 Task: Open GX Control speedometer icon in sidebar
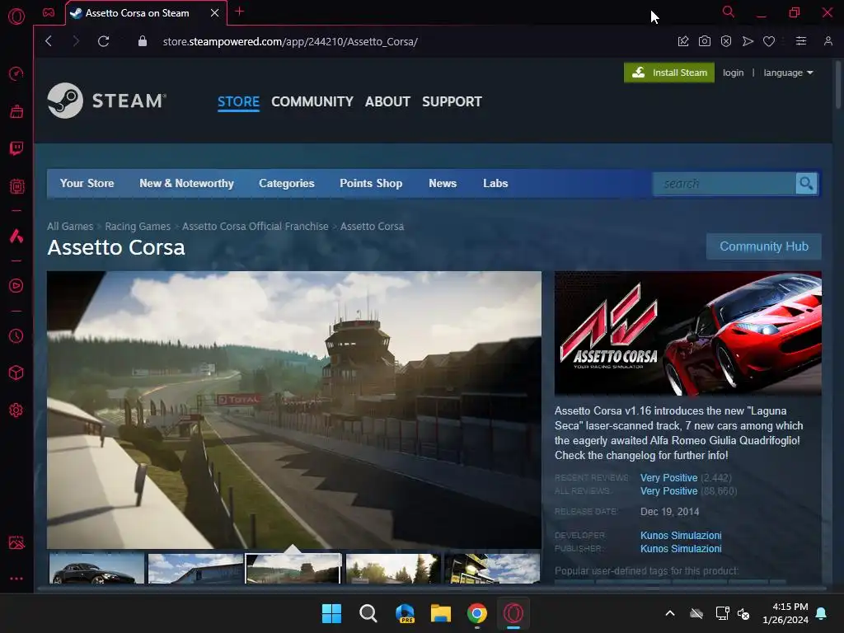pos(16,73)
